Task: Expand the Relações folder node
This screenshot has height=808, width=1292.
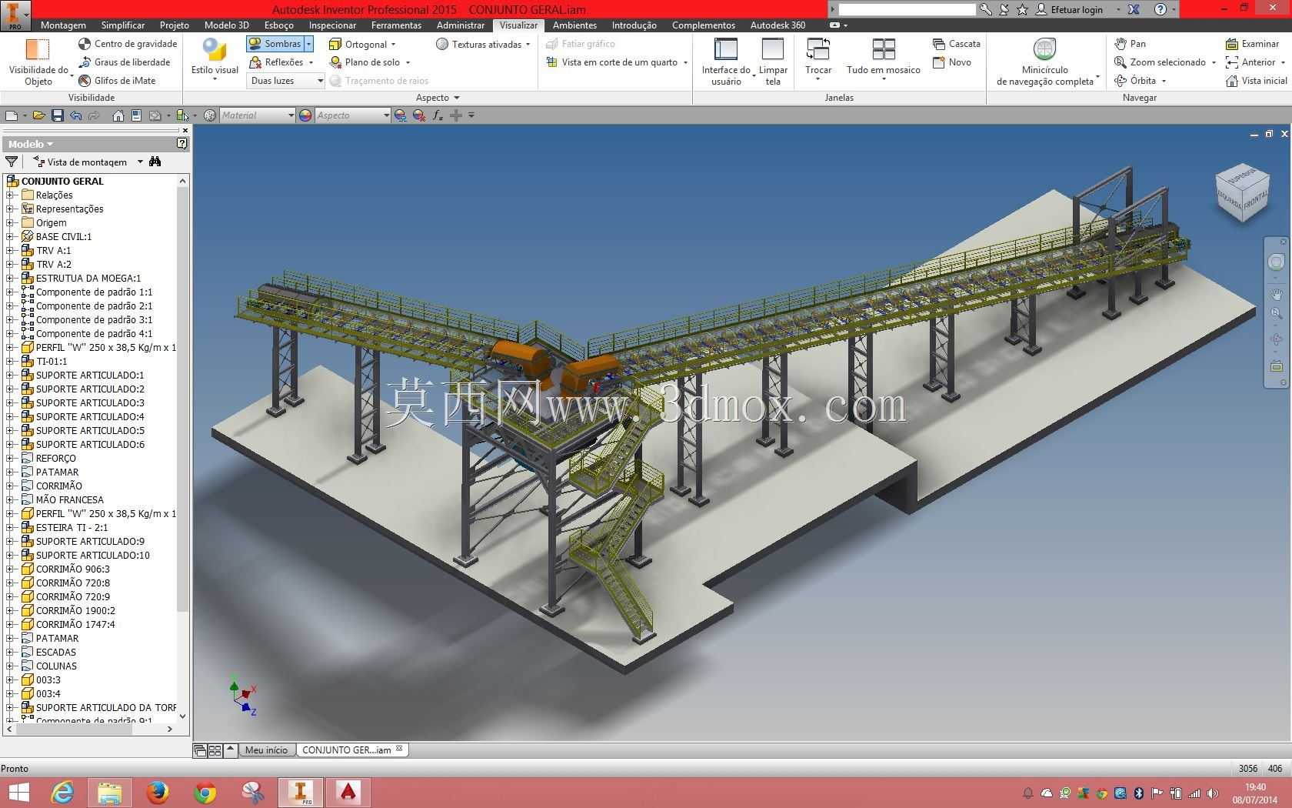Action: [10, 195]
